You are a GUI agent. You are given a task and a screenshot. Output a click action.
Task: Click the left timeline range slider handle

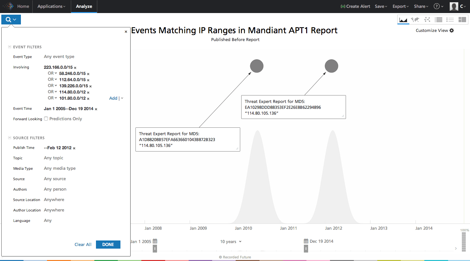[155, 249]
